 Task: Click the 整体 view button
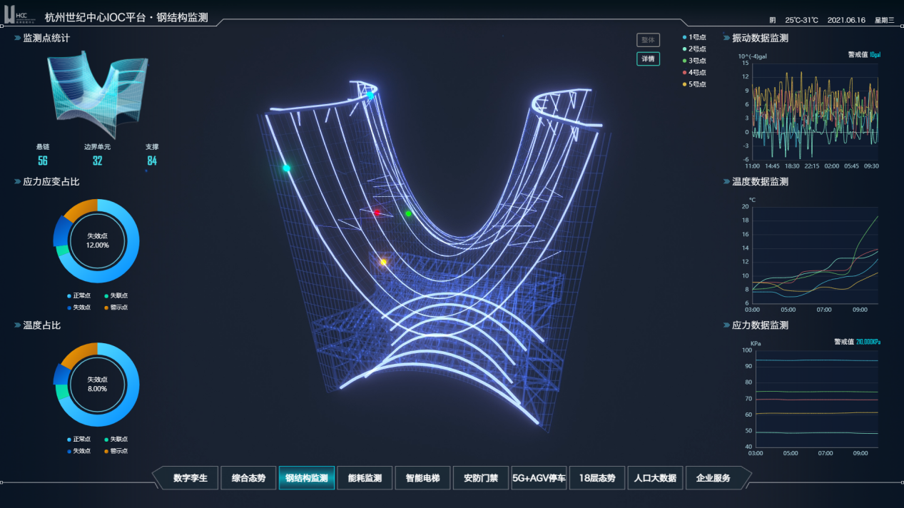[648, 40]
